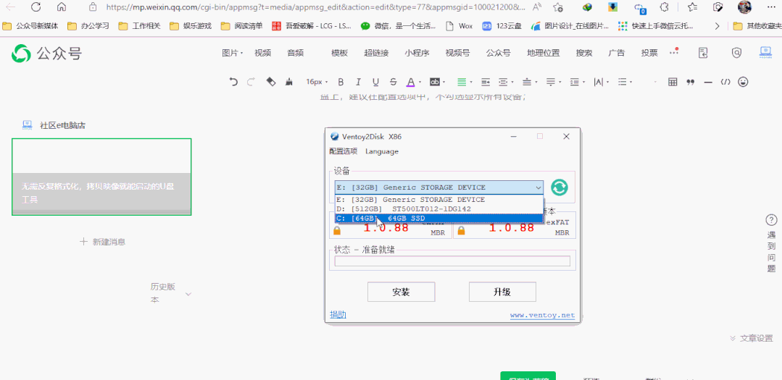Choose 地理位置 in the insert bar

543,53
